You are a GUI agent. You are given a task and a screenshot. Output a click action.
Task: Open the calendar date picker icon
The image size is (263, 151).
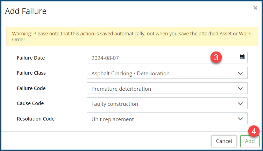click(x=242, y=57)
